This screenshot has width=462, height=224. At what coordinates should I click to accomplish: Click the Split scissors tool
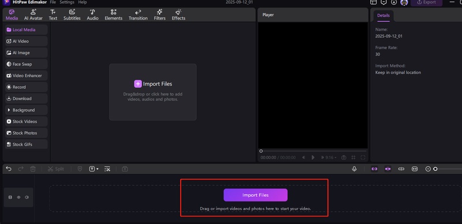(55, 169)
